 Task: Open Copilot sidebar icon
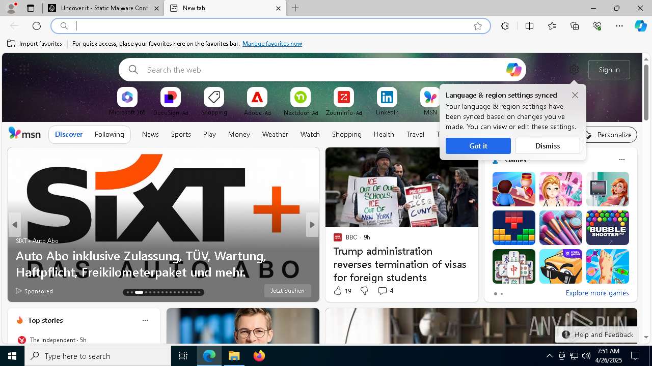[x=640, y=26]
